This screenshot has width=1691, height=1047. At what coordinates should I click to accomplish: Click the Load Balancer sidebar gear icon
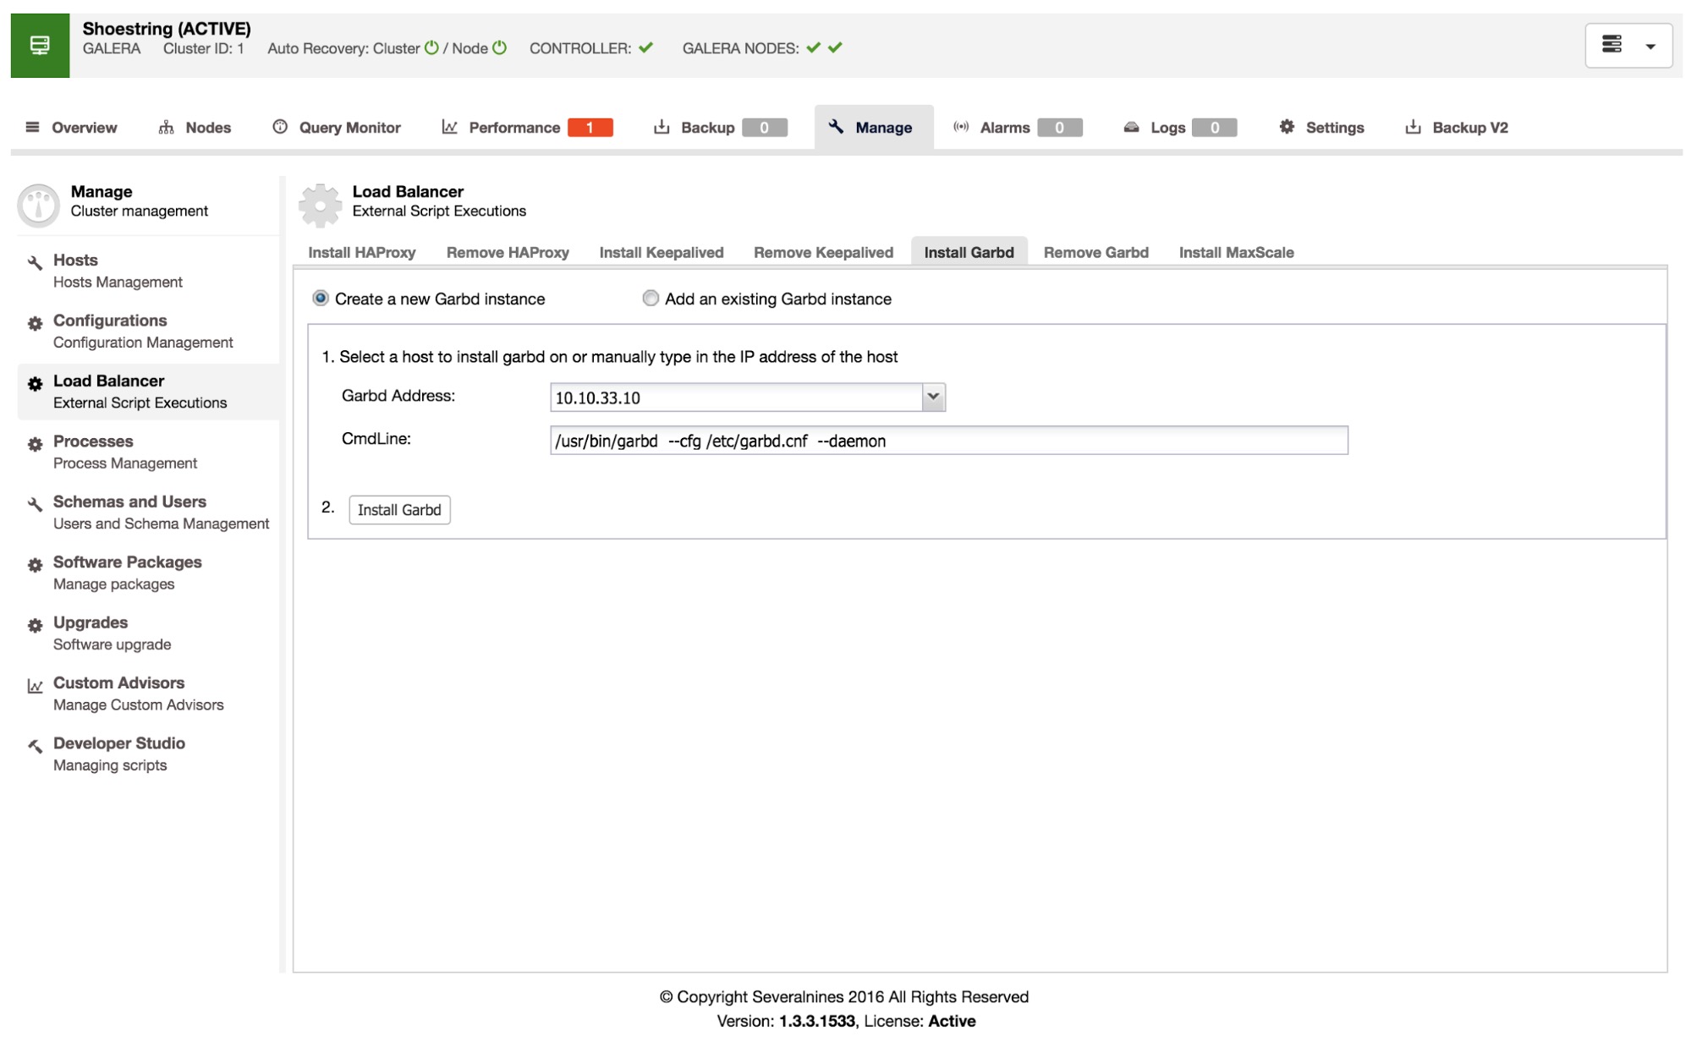[x=35, y=384]
